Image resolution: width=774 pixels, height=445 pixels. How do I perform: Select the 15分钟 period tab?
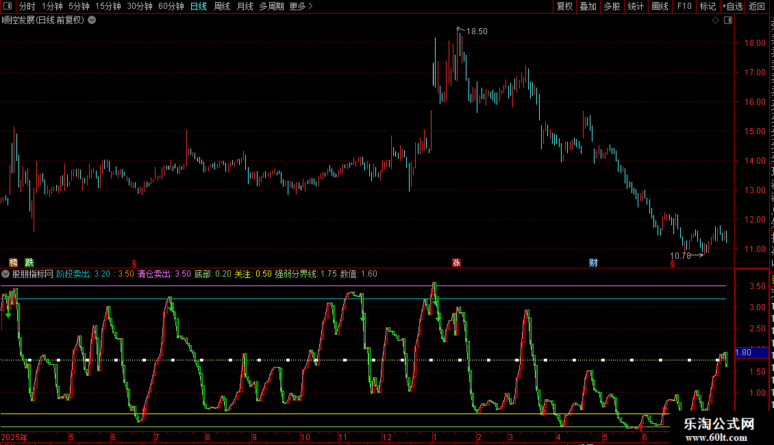click(108, 6)
